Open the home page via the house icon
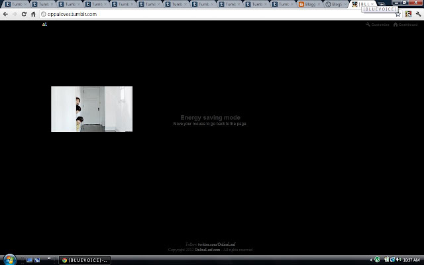The image size is (424, 265). coord(33,14)
